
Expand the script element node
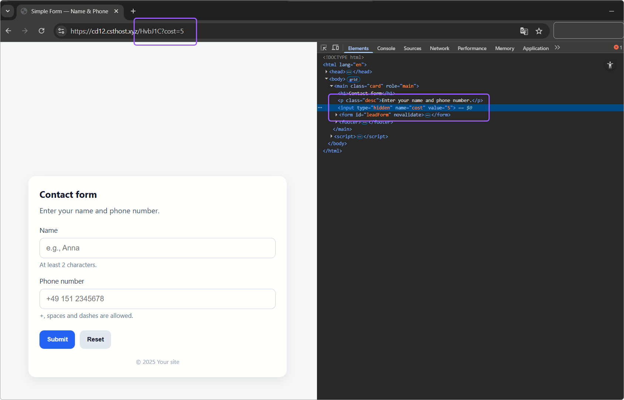[331, 136]
